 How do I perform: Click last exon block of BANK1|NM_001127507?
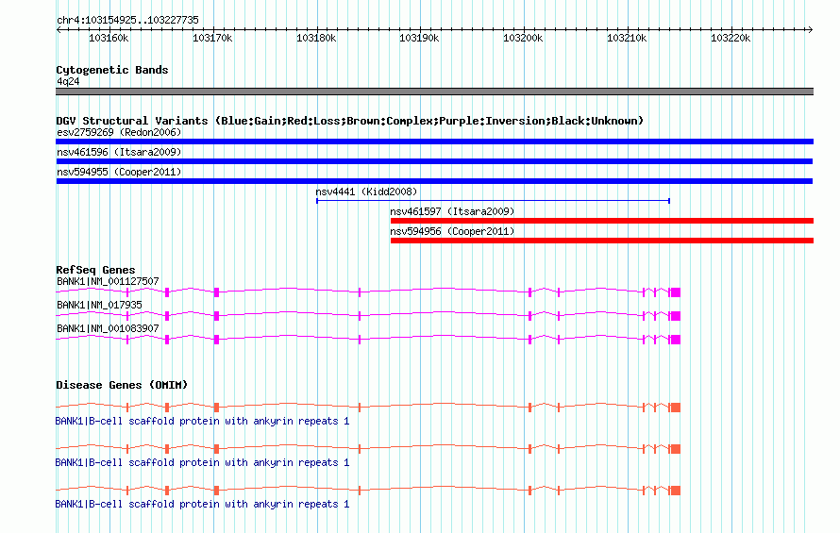(676, 292)
